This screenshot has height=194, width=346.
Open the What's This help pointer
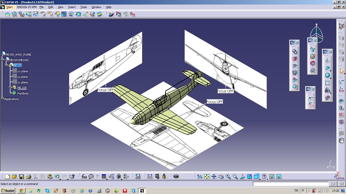coord(72,177)
